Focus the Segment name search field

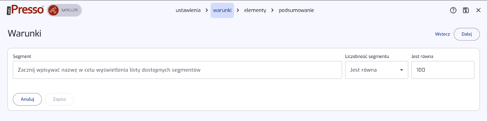(177, 70)
